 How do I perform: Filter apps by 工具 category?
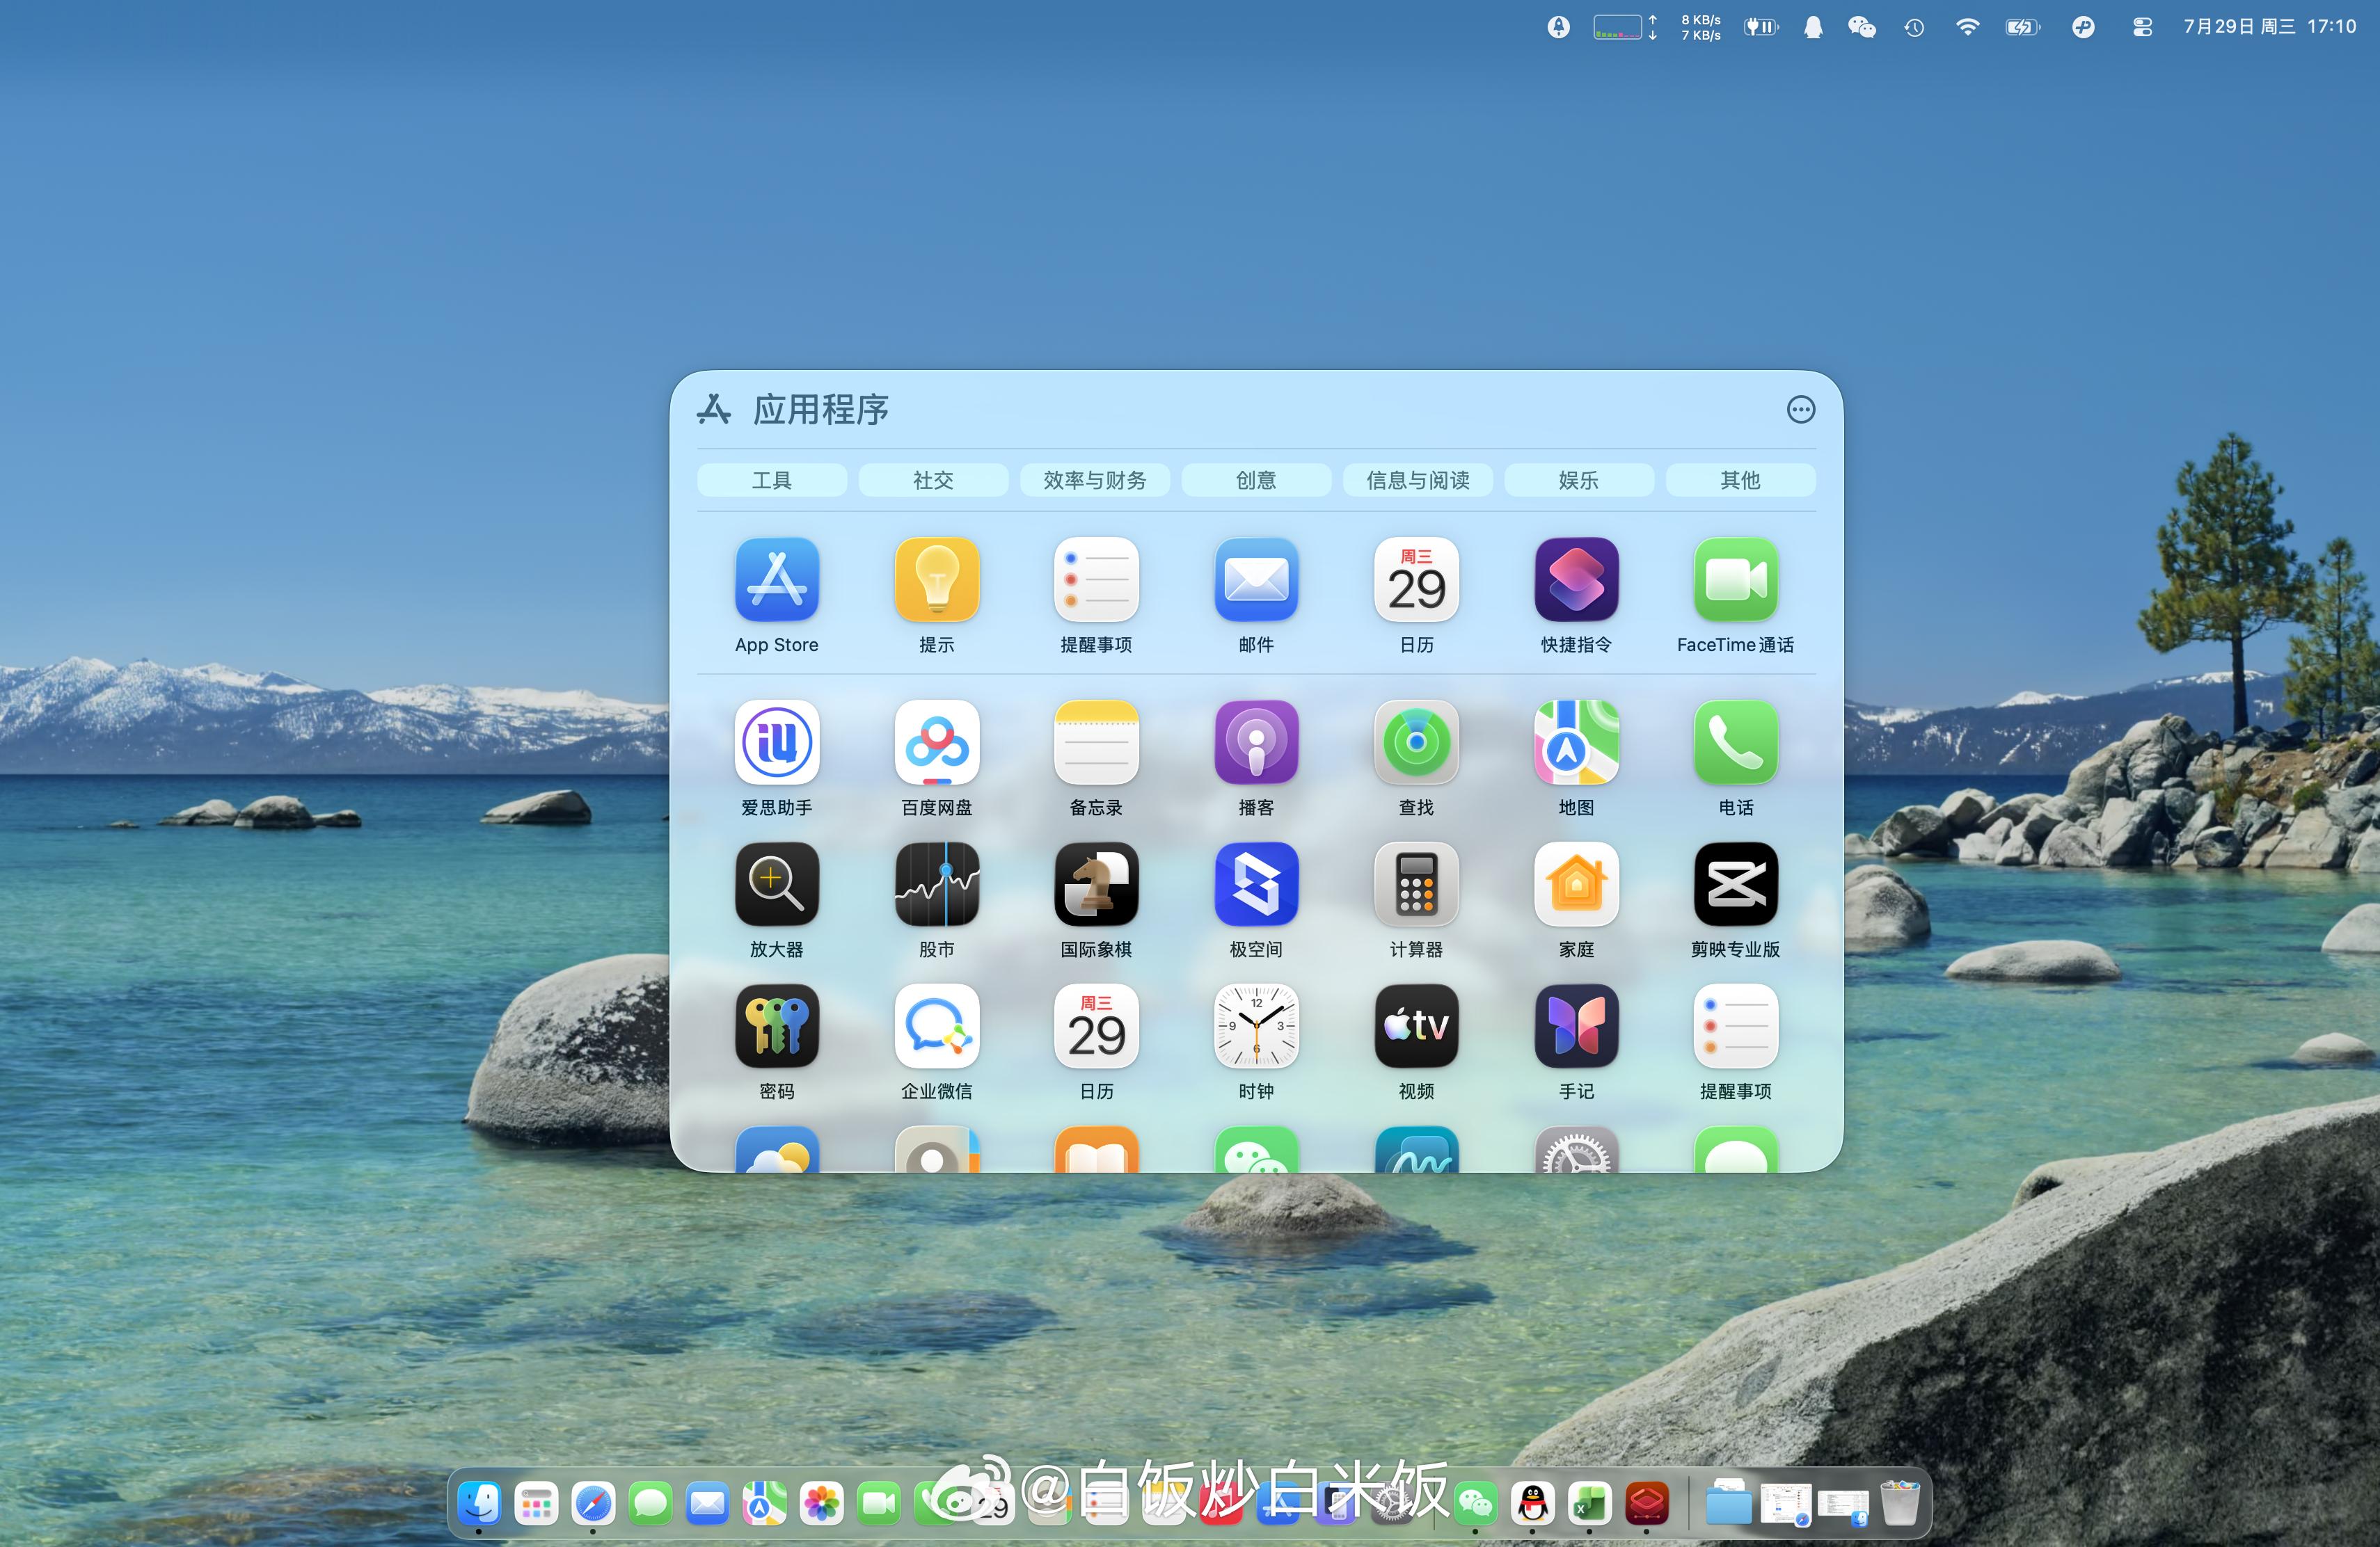coord(771,480)
